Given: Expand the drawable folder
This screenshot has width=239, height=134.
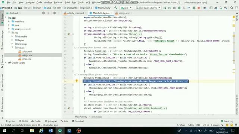Looking at the screenshot, I should pyautogui.click(x=12, y=36).
